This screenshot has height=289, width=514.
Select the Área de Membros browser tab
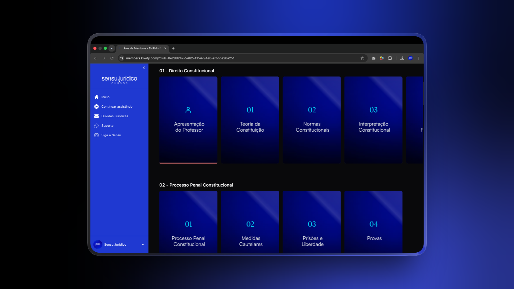click(142, 48)
